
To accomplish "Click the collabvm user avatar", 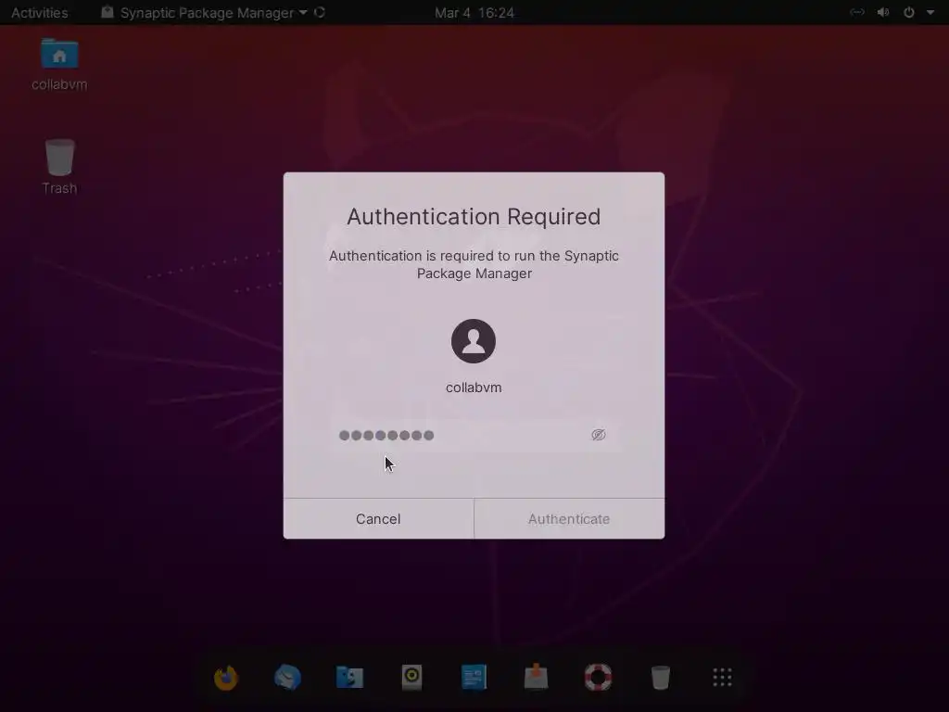I will pyautogui.click(x=474, y=341).
